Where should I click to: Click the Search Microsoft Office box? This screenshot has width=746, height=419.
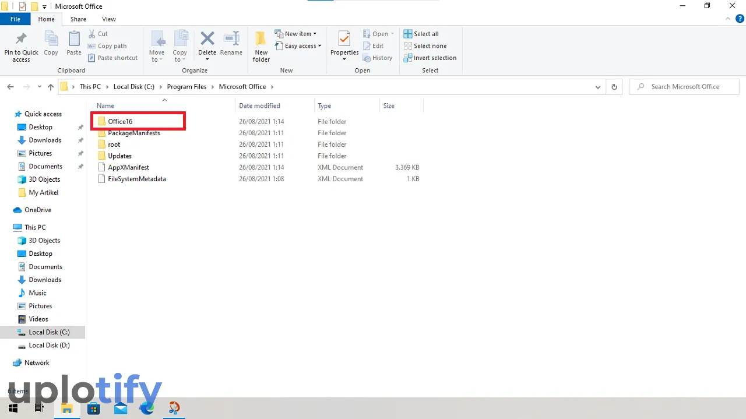click(x=684, y=87)
